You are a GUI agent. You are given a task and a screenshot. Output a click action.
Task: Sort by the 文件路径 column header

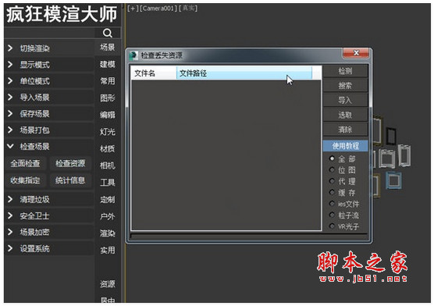pos(244,73)
